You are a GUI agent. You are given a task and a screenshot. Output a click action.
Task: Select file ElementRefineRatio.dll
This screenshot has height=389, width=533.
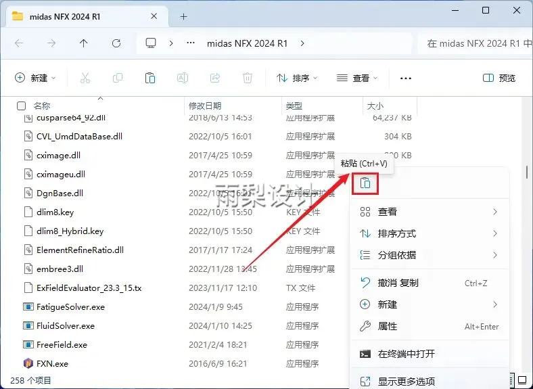pyautogui.click(x=80, y=250)
